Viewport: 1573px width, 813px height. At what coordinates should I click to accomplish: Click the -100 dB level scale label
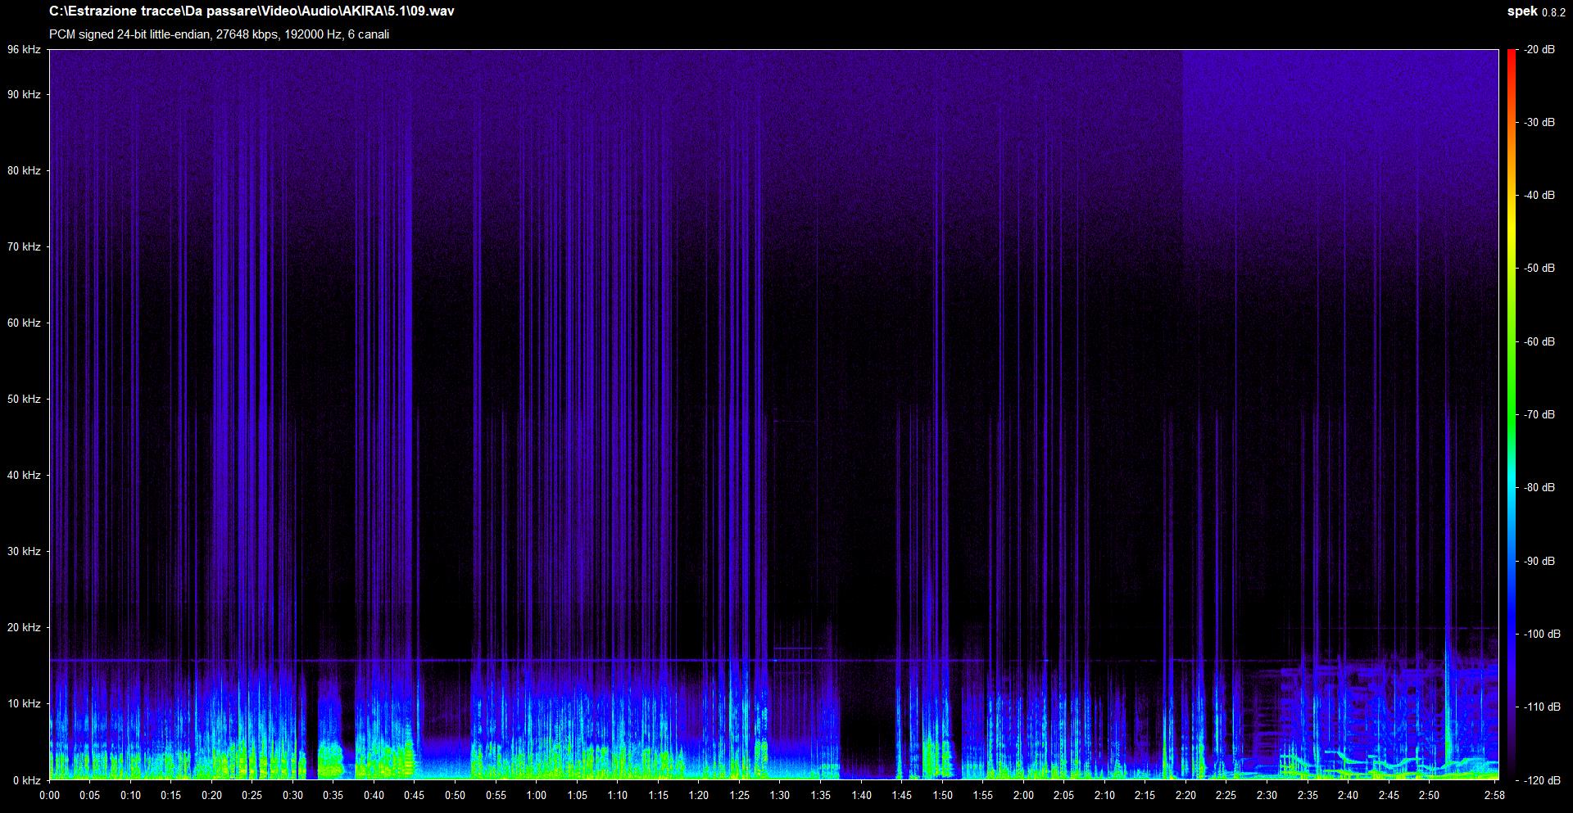[1542, 635]
